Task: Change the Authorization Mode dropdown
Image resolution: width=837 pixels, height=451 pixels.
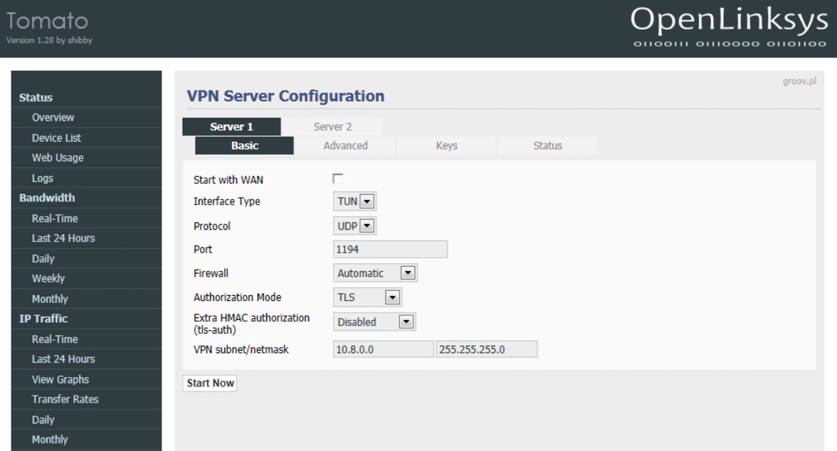Action: [x=367, y=297]
